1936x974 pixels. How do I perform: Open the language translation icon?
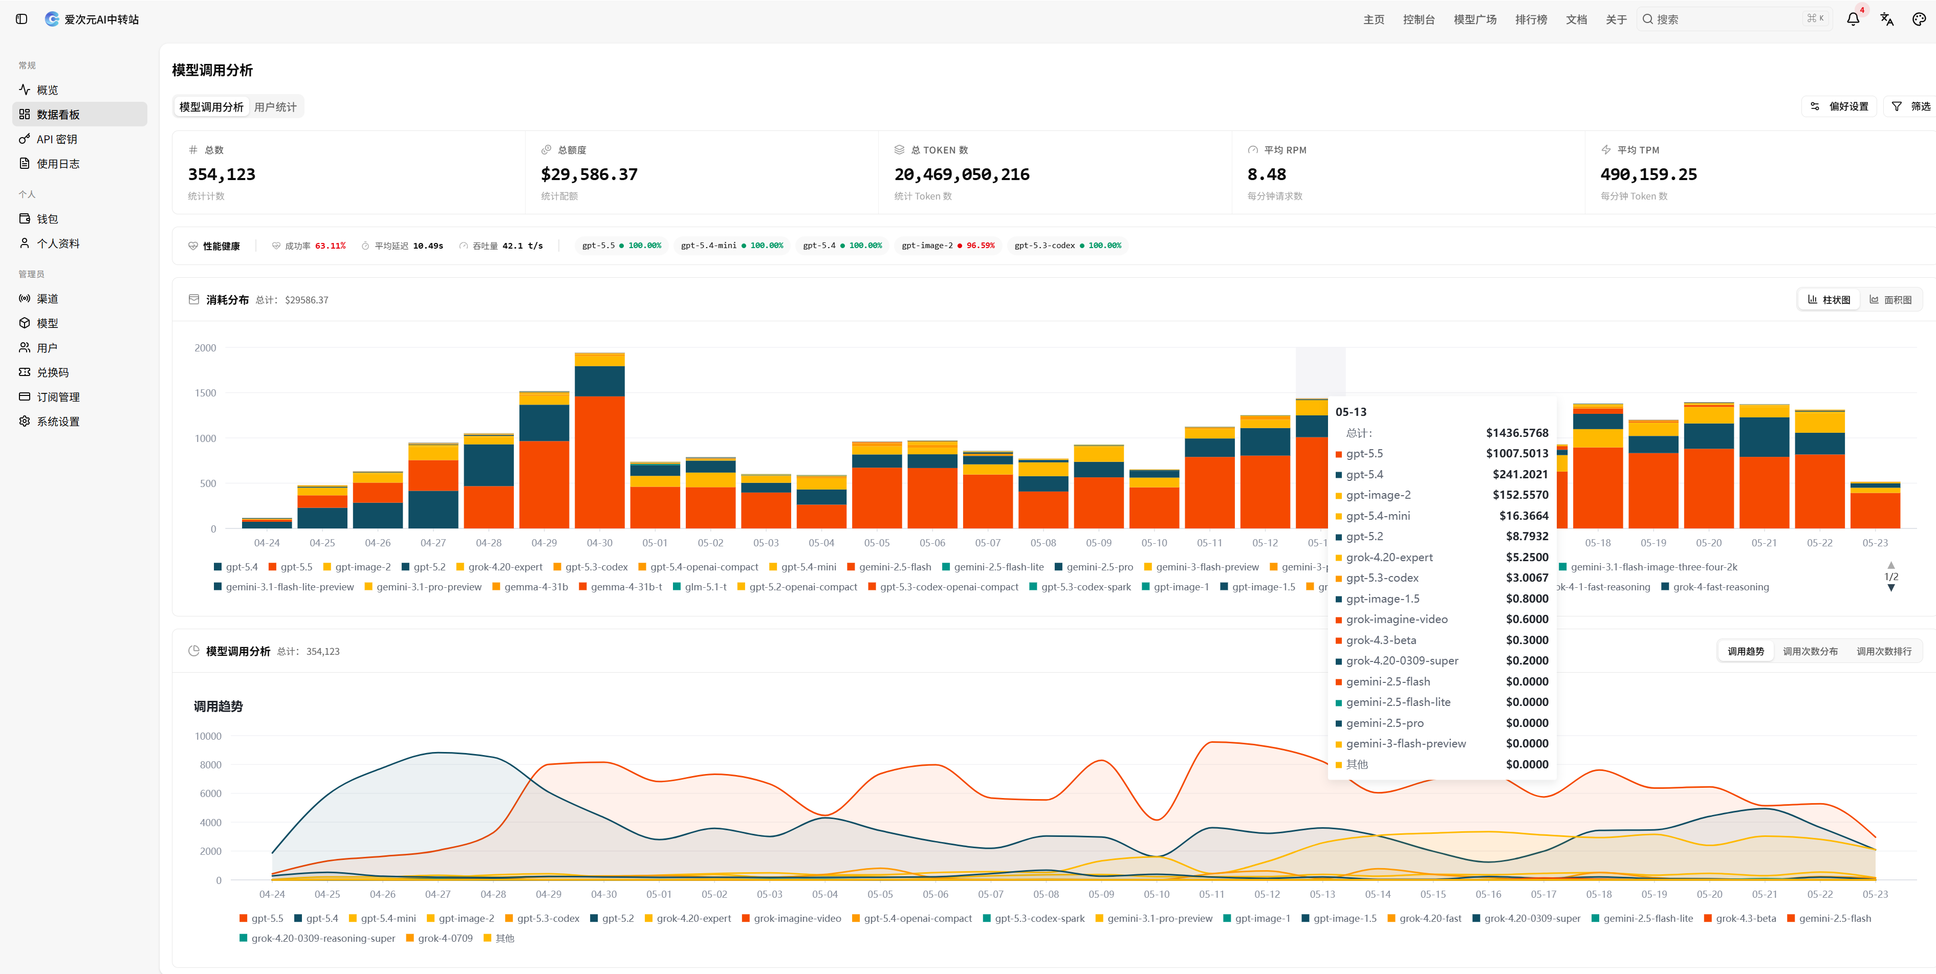1886,19
